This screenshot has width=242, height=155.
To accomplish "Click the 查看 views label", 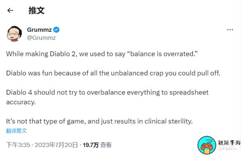I will pos(106,145).
